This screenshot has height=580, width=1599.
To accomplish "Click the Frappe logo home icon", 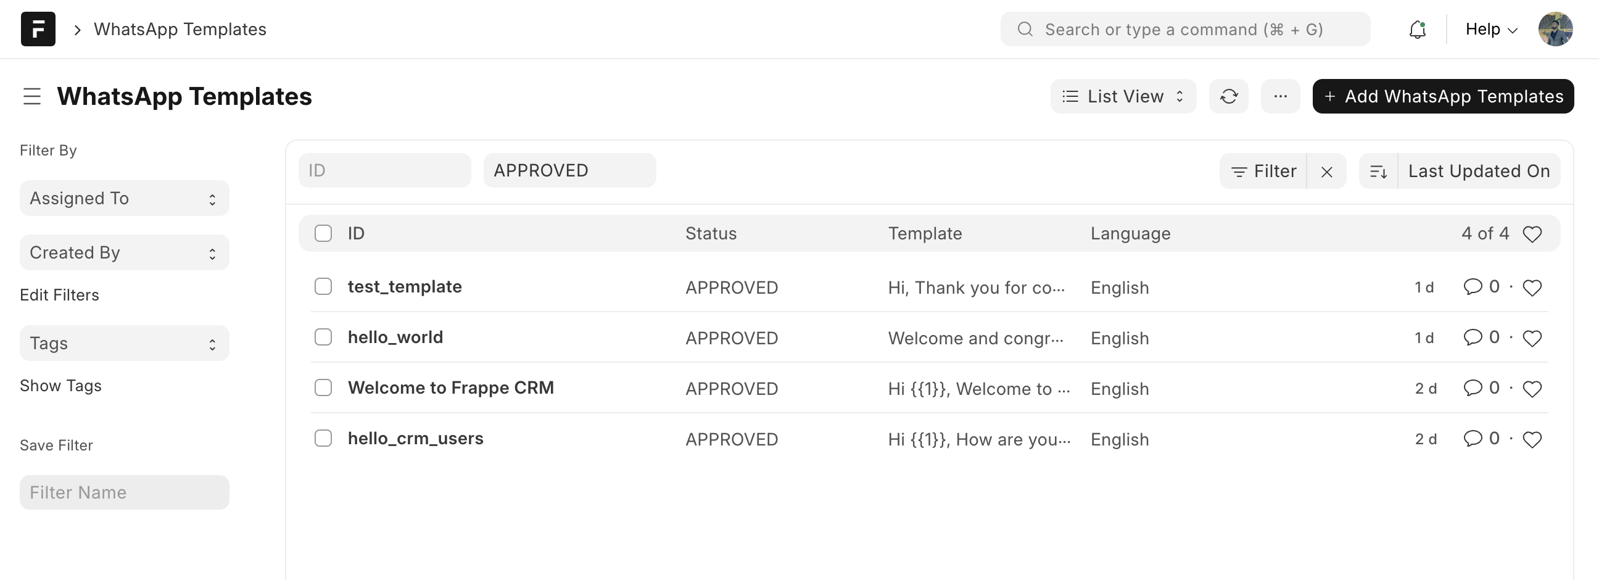I will 38,29.
